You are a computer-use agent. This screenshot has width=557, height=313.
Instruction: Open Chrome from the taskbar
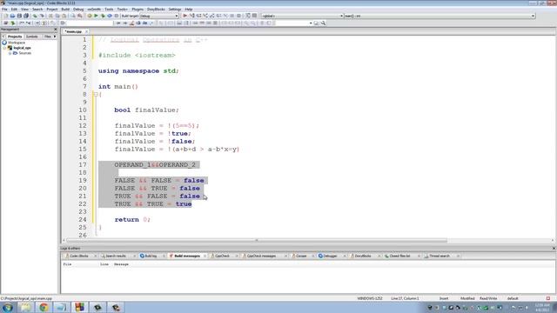(44, 307)
